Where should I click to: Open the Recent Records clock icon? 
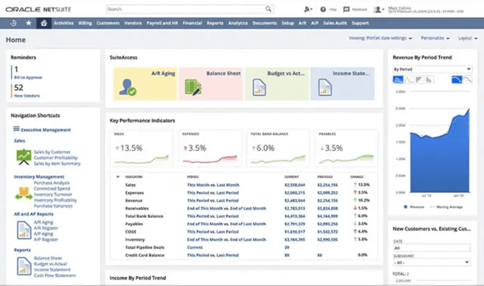13,23
